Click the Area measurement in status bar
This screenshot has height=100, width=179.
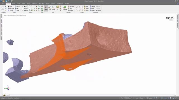[x=126, y=98]
